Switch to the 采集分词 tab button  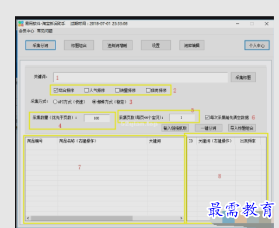coord(40,45)
